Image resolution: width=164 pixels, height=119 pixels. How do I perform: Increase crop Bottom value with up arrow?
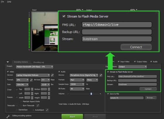[x=49, y=88]
